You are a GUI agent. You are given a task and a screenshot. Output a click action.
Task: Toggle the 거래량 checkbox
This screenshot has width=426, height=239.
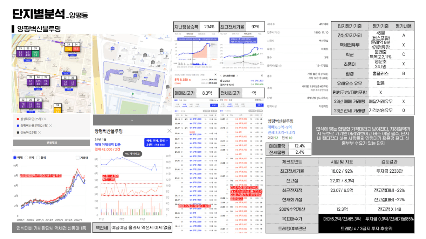[x=78, y=158]
